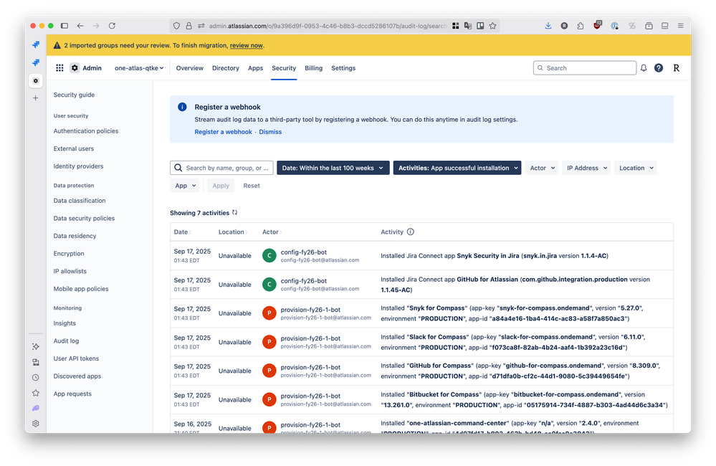Open the browser downloads icon
The image size is (716, 466).
coord(548,26)
